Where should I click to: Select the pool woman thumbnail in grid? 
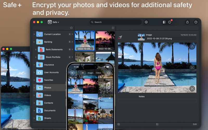click(85, 41)
